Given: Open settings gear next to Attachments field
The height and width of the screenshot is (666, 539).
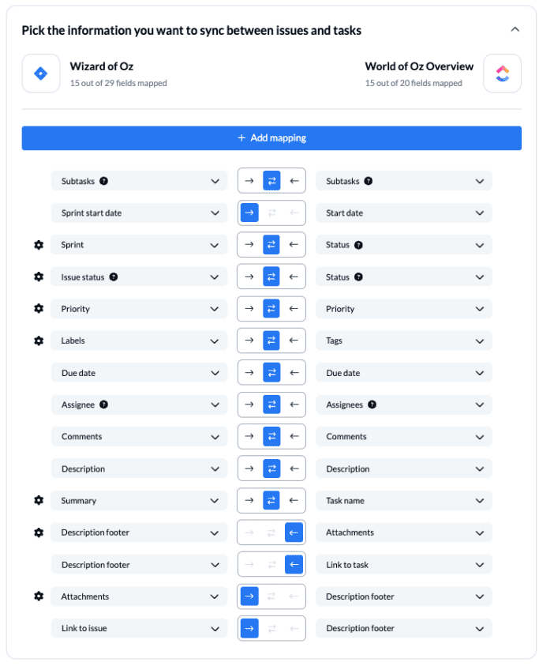Looking at the screenshot, I should [37, 596].
